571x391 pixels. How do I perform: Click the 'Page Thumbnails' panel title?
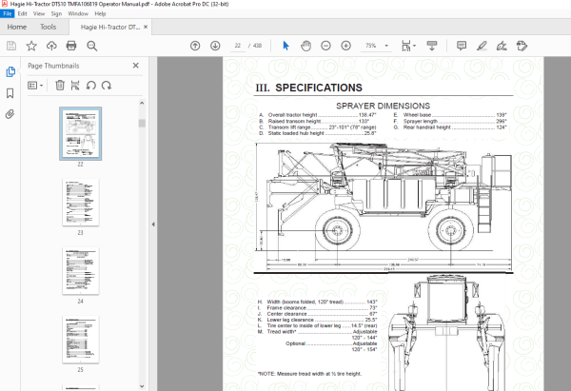(53, 66)
